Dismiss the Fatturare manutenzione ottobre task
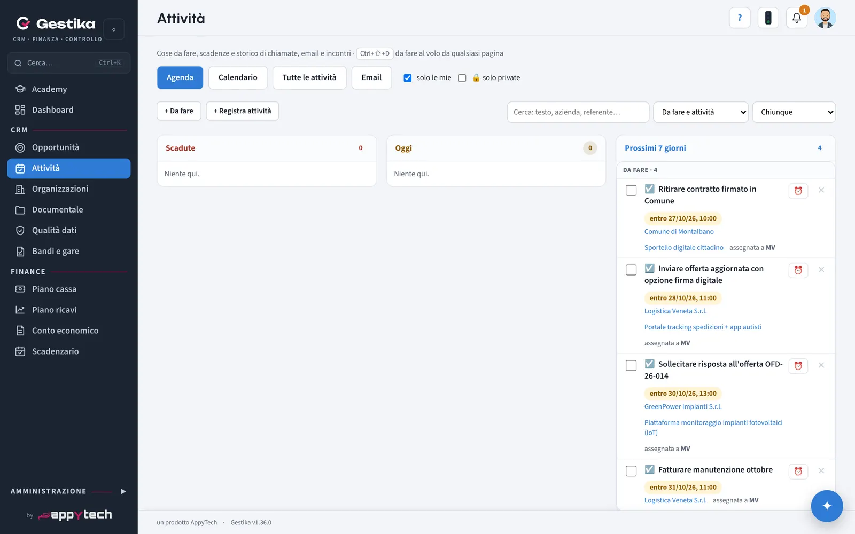Viewport: 855px width, 534px height. 821,471
